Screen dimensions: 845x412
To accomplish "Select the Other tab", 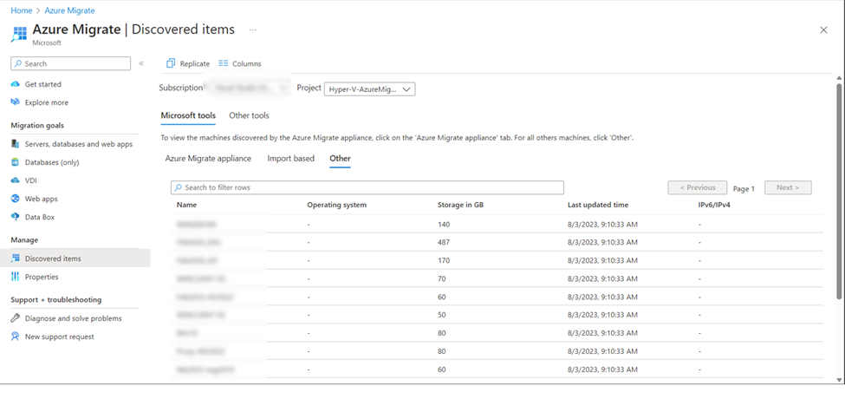I will tap(340, 159).
